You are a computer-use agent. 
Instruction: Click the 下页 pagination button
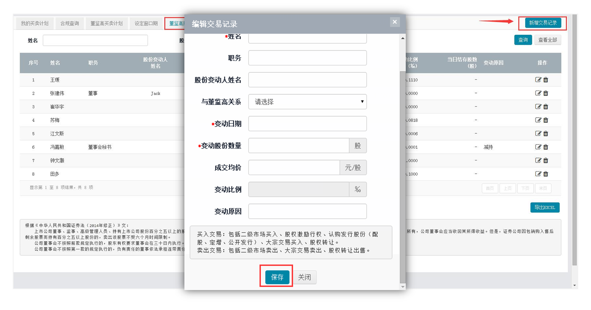click(526, 188)
